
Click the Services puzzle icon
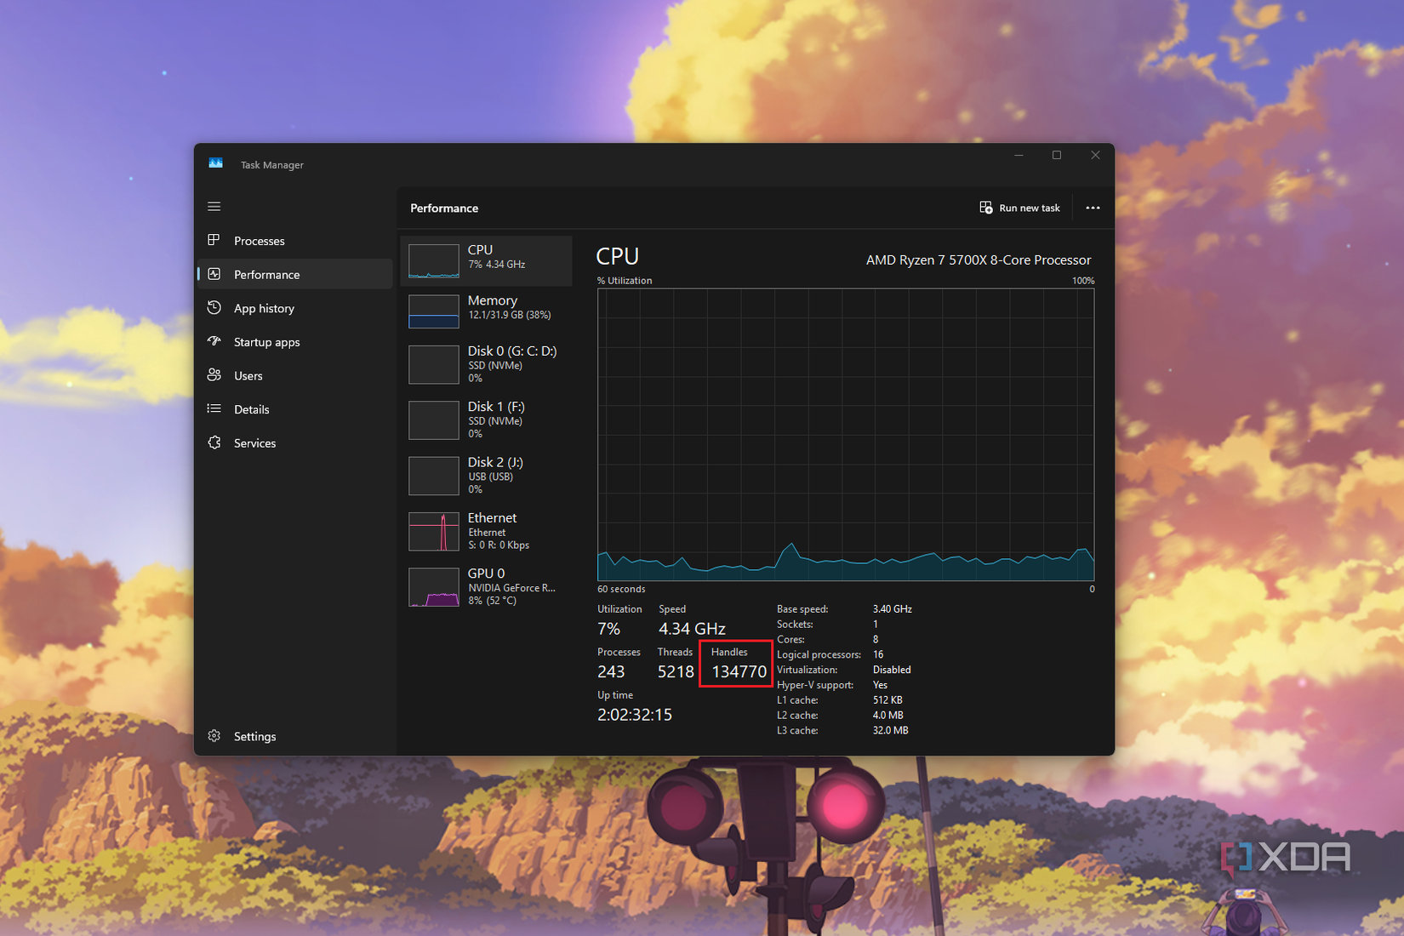(214, 442)
